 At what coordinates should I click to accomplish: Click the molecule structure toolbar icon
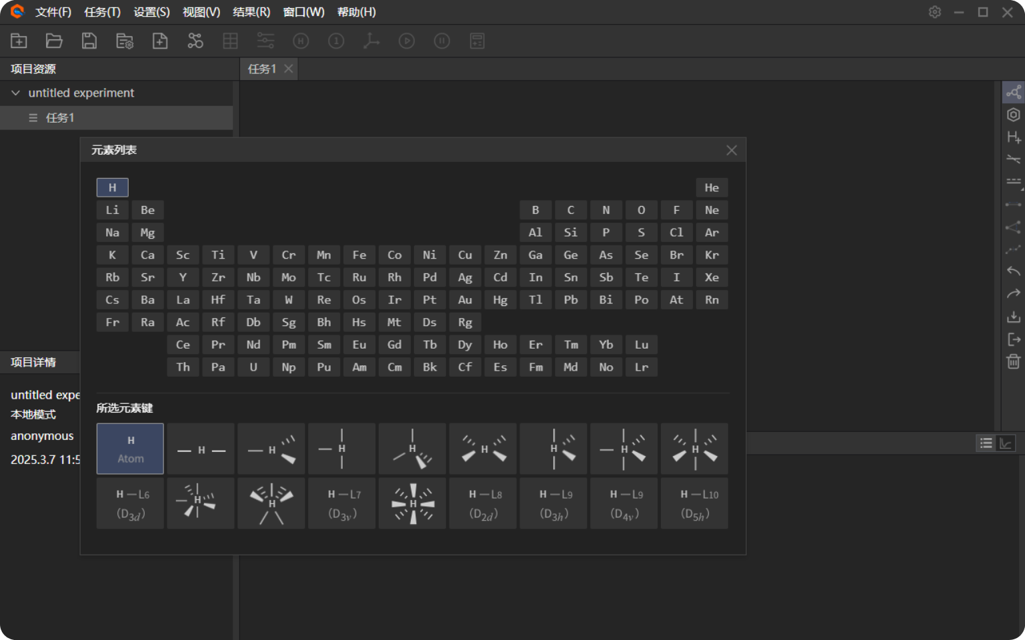click(x=195, y=41)
